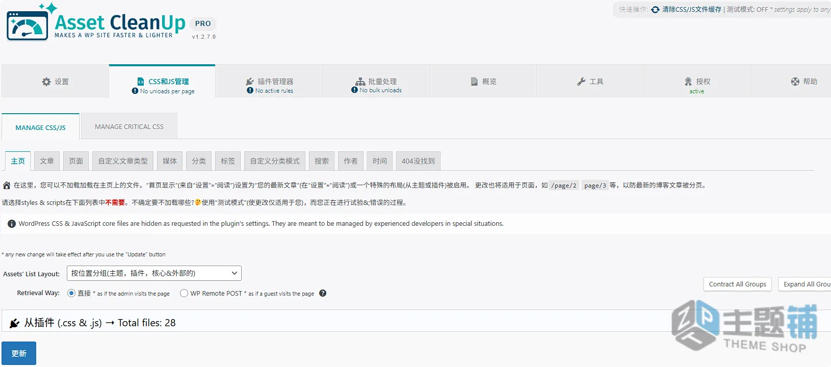Select the 页面 page-type tab
Screen dimensions: 831x367
click(x=76, y=161)
